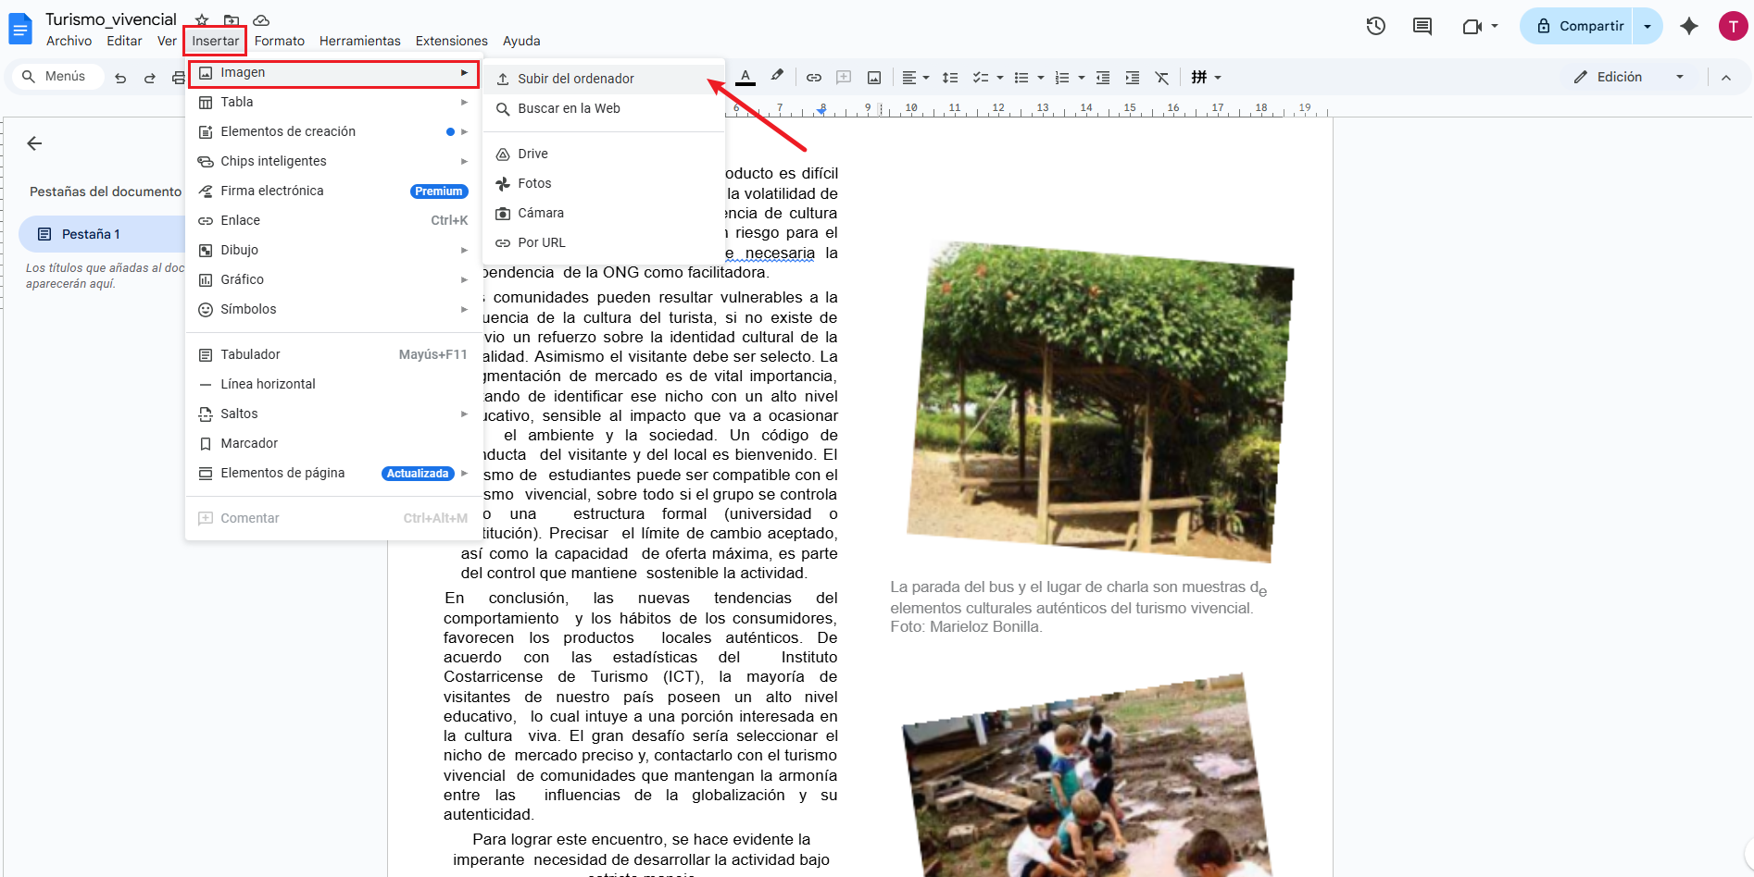
Task: Click the insert link toolbar icon
Action: pyautogui.click(x=813, y=78)
